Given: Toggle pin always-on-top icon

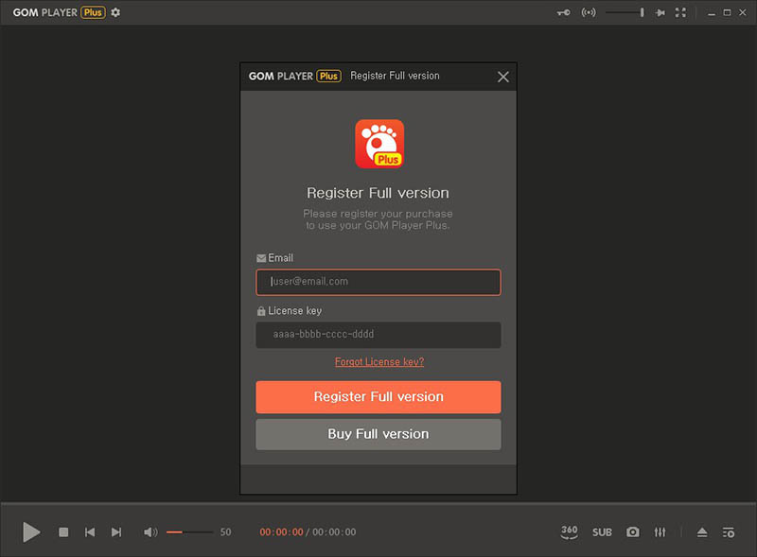Looking at the screenshot, I should (660, 12).
